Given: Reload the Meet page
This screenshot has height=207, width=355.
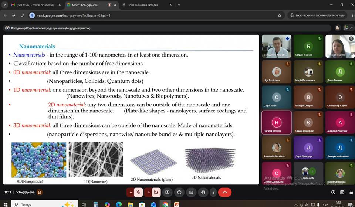Looking at the screenshot, I should 22,16.
